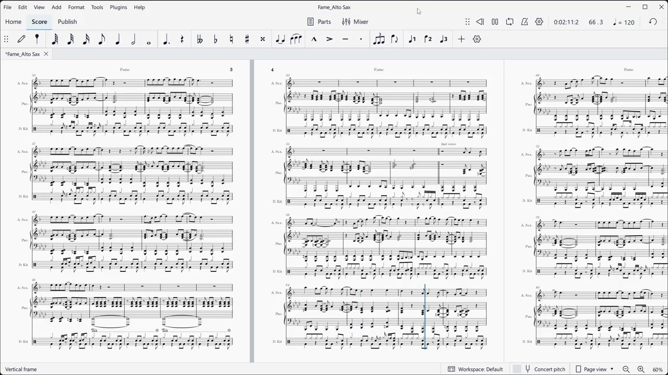Viewport: 668px width, 375px height.
Task: Toggle the insert mode pin icon
Action: (x=37, y=39)
